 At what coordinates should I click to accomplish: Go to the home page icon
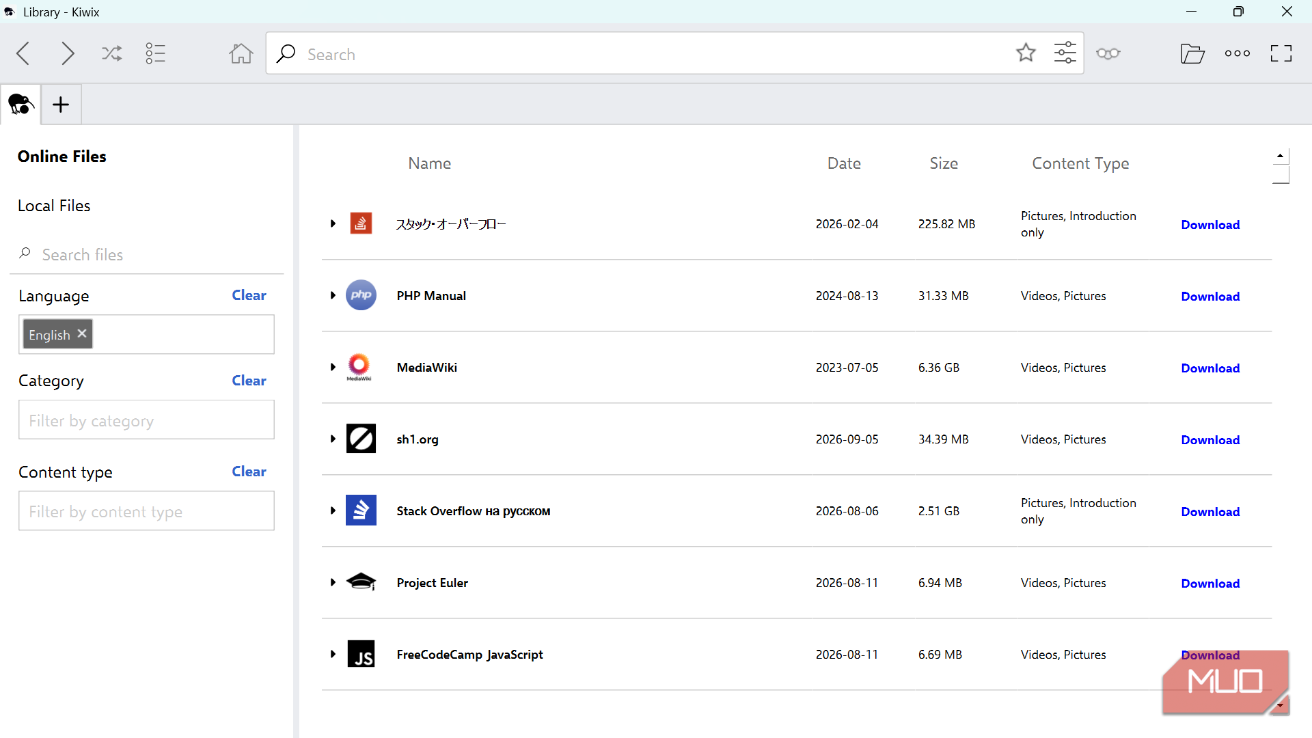(241, 53)
